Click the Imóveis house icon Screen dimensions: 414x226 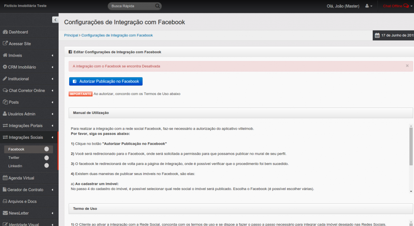pyautogui.click(x=5, y=55)
